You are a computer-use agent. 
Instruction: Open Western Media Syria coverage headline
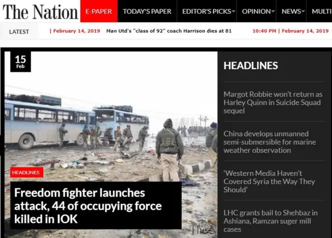tap(269, 181)
